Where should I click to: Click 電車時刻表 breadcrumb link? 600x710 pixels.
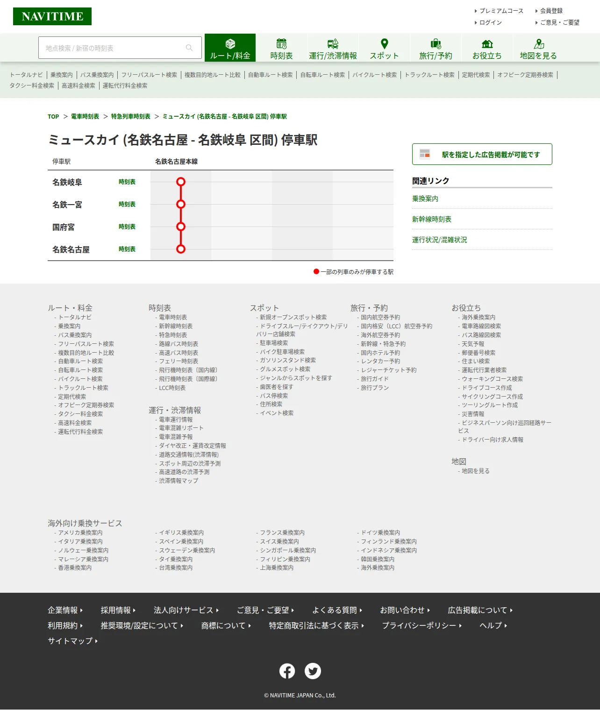tap(85, 116)
